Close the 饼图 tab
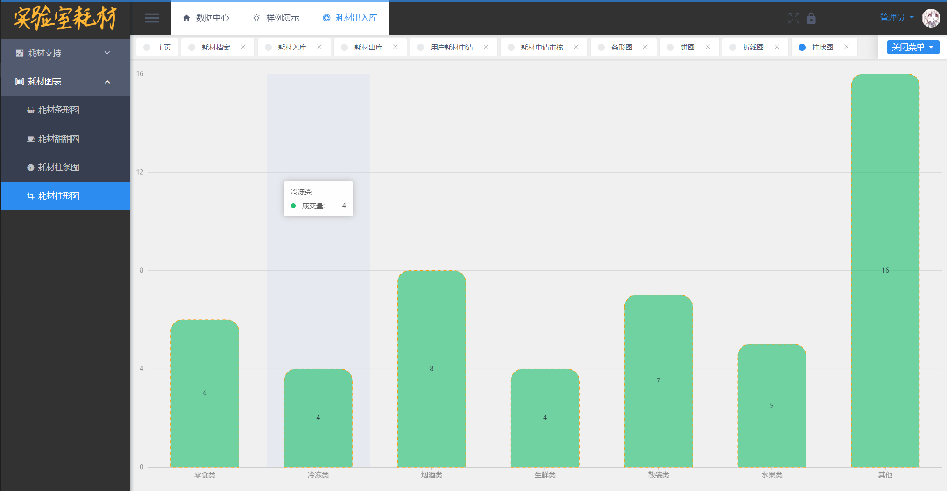Screen dimensions: 947x491 tap(708, 47)
